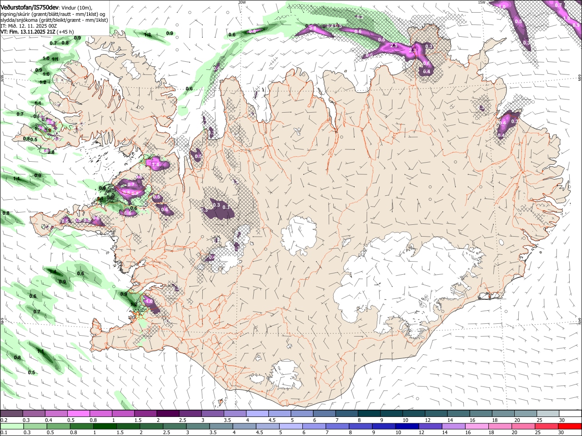Click the 20W longitude label

(242, 2)
